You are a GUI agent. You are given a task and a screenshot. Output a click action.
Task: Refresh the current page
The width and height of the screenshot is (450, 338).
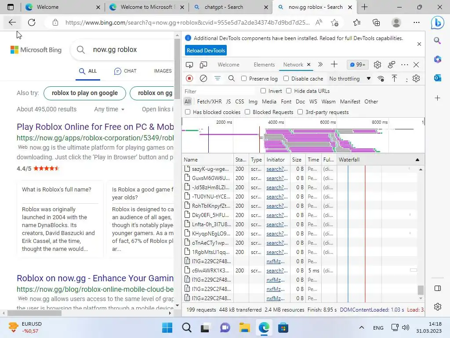click(x=32, y=22)
